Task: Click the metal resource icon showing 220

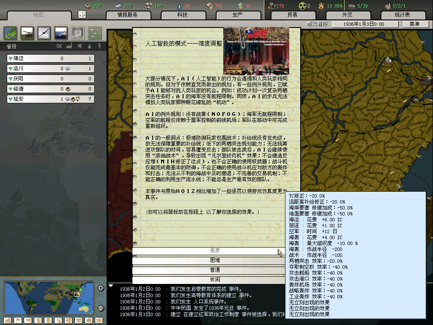Action: point(118,6)
